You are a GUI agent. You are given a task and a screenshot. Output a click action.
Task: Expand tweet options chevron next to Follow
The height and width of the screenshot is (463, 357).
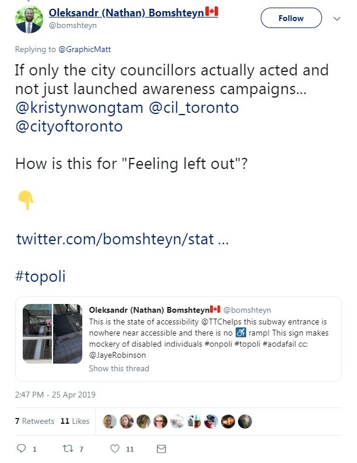[x=337, y=19]
